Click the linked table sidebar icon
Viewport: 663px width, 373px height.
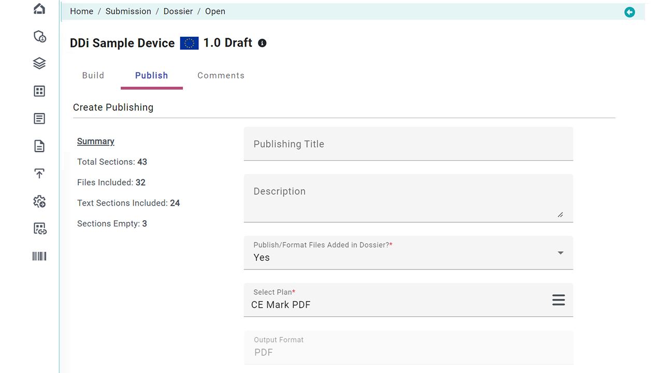click(x=39, y=228)
